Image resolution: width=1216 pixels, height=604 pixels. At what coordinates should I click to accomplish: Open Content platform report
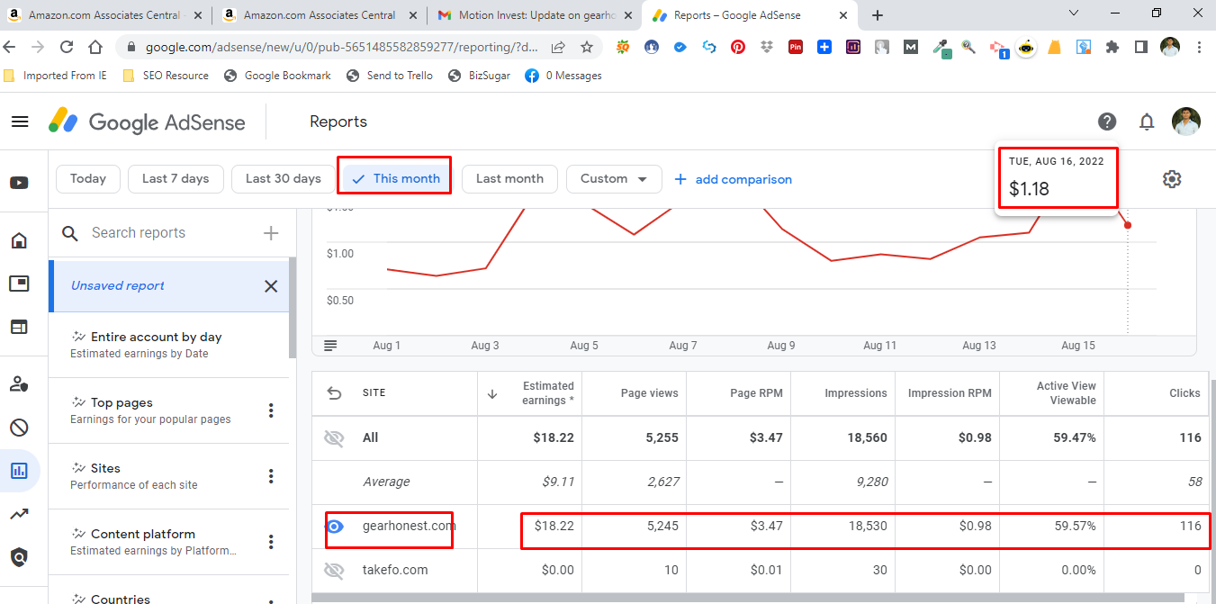169,542
